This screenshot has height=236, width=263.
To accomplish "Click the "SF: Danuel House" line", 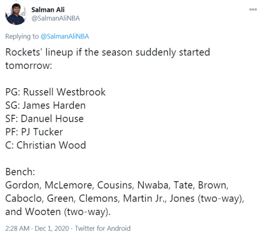I will click(x=44, y=118).
